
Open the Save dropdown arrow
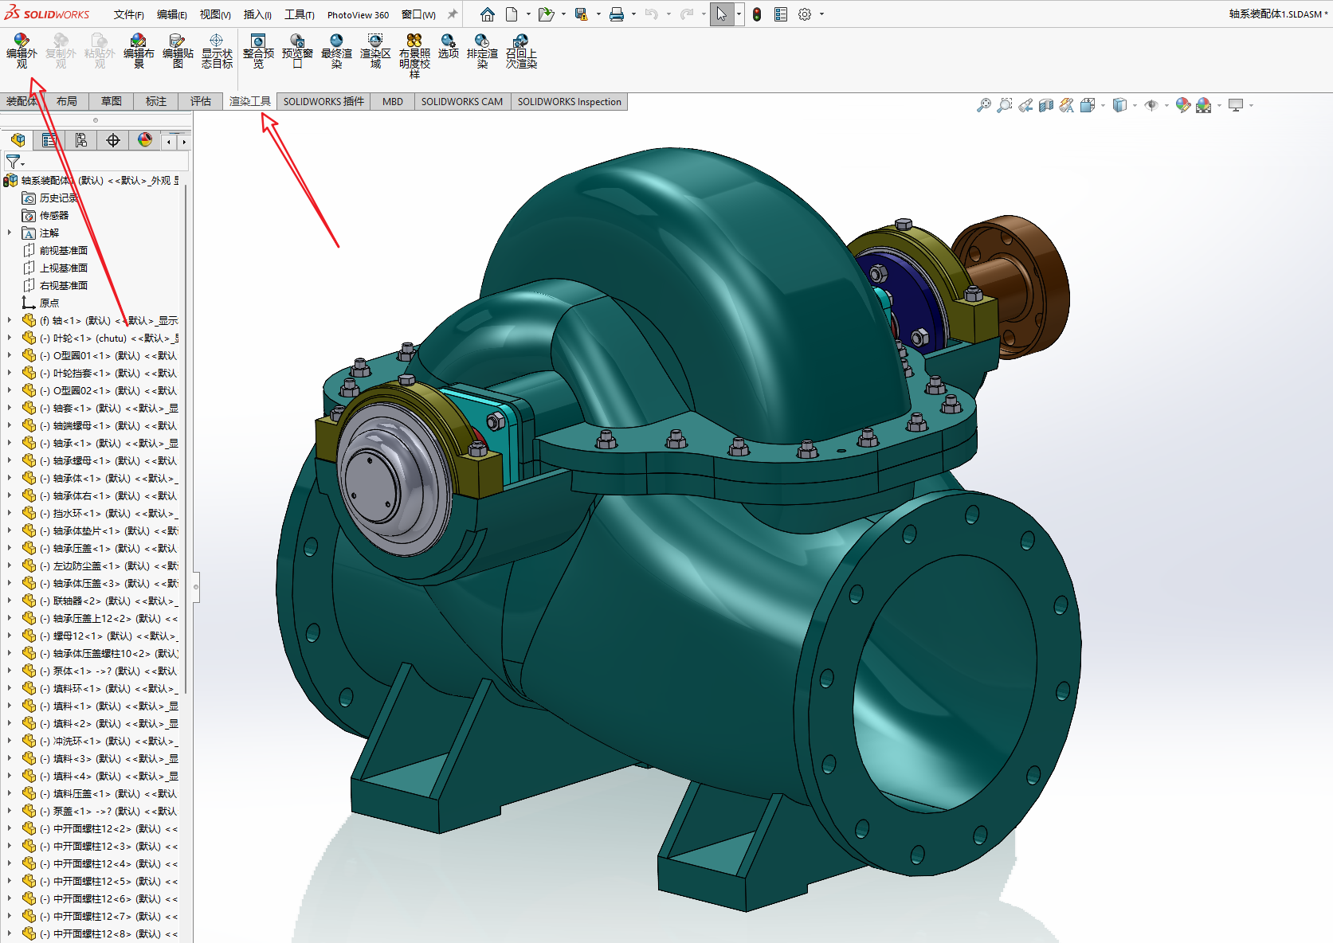(598, 14)
